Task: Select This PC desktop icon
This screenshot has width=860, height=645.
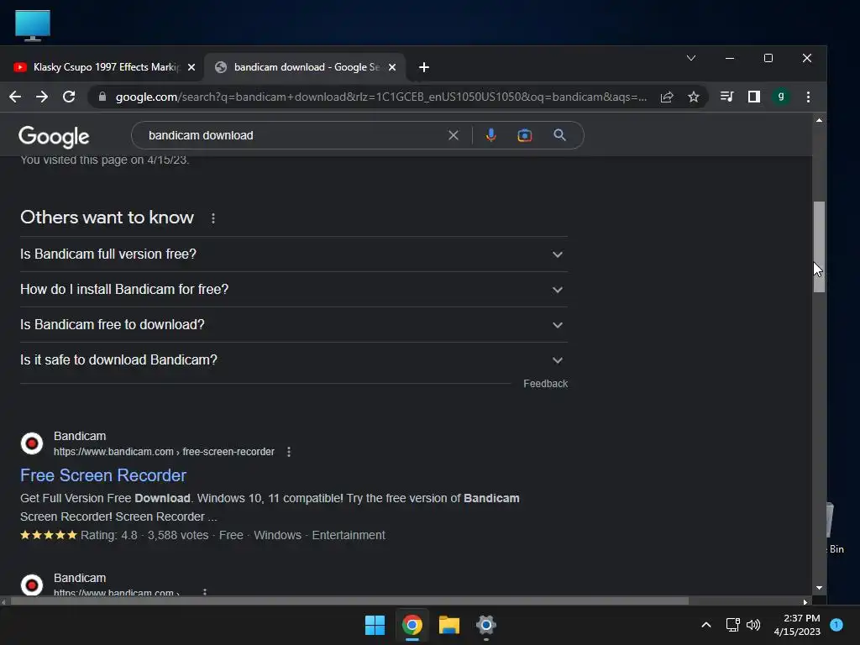Action: 33,25
